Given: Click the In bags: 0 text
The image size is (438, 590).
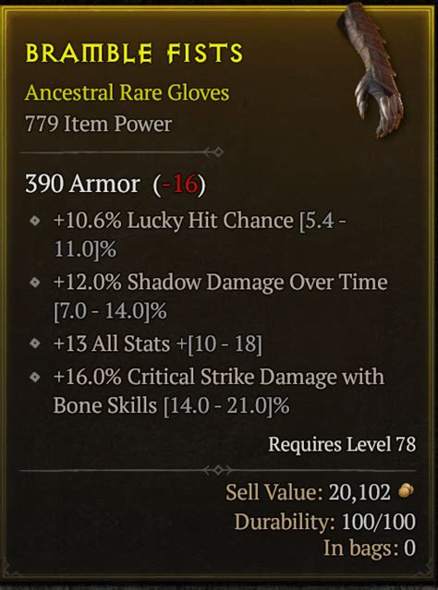Looking at the screenshot, I should click(x=370, y=548).
